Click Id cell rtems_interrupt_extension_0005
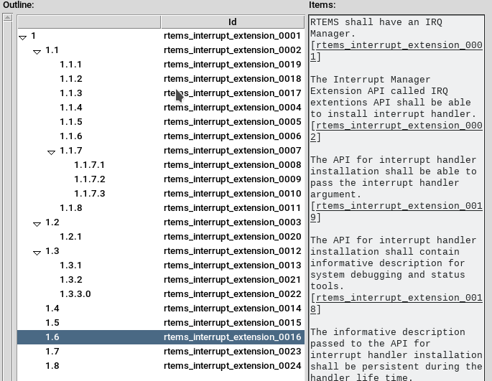The height and width of the screenshot is (381, 492). [233, 122]
